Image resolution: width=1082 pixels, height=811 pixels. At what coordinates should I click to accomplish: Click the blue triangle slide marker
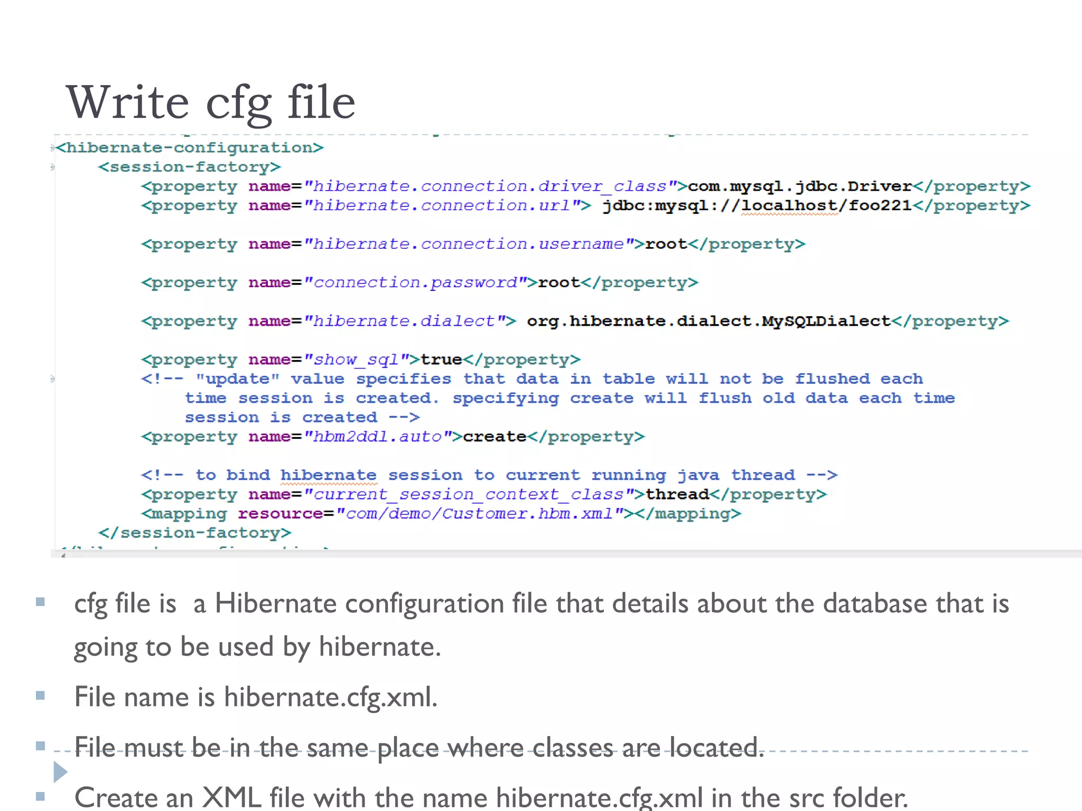[60, 772]
